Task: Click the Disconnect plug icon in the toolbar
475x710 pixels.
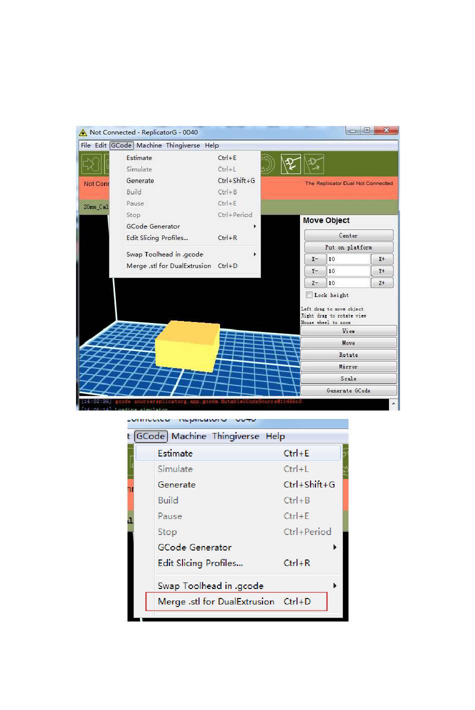Action: point(314,163)
